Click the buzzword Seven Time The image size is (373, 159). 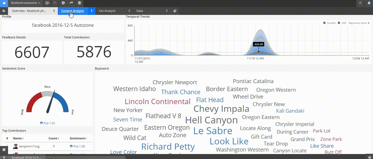click(127, 120)
